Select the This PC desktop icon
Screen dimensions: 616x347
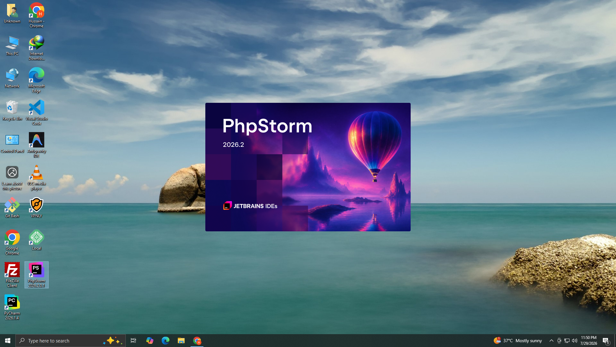(12, 46)
